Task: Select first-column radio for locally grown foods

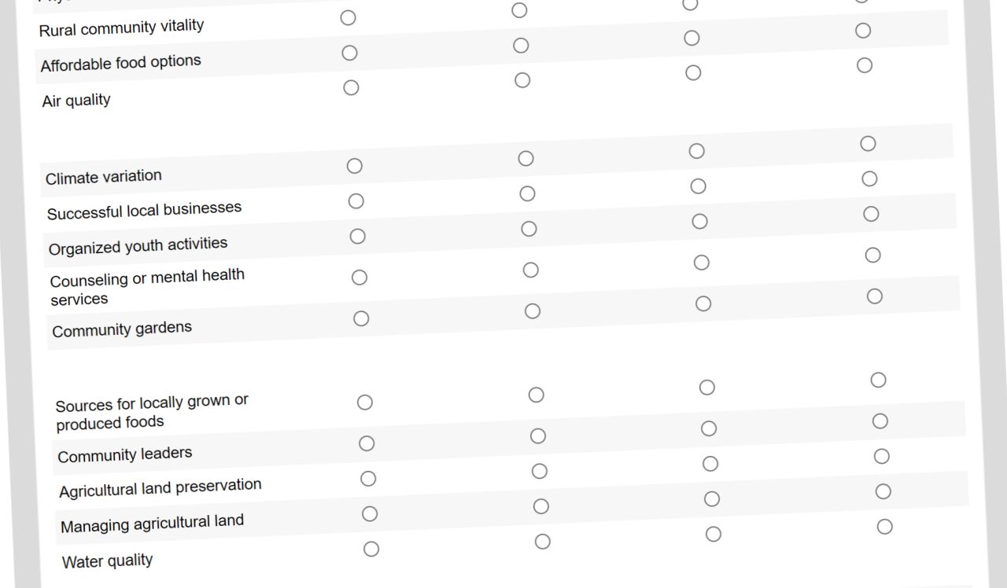Action: coord(365,402)
